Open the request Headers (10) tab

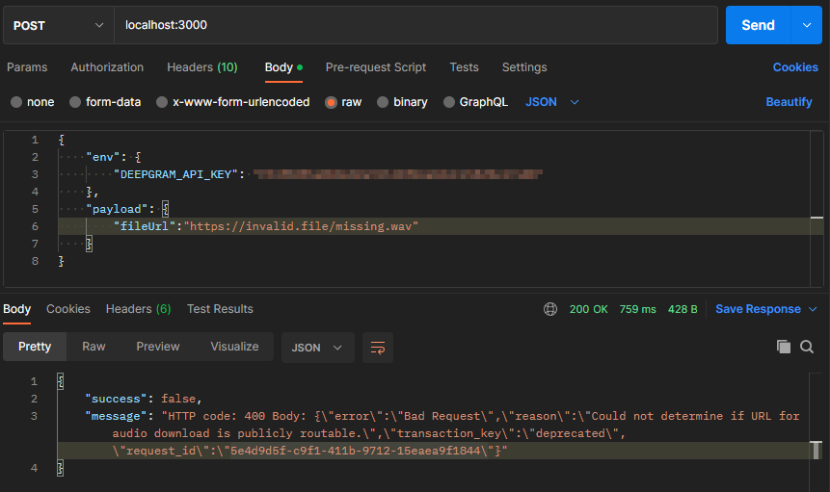tap(202, 67)
